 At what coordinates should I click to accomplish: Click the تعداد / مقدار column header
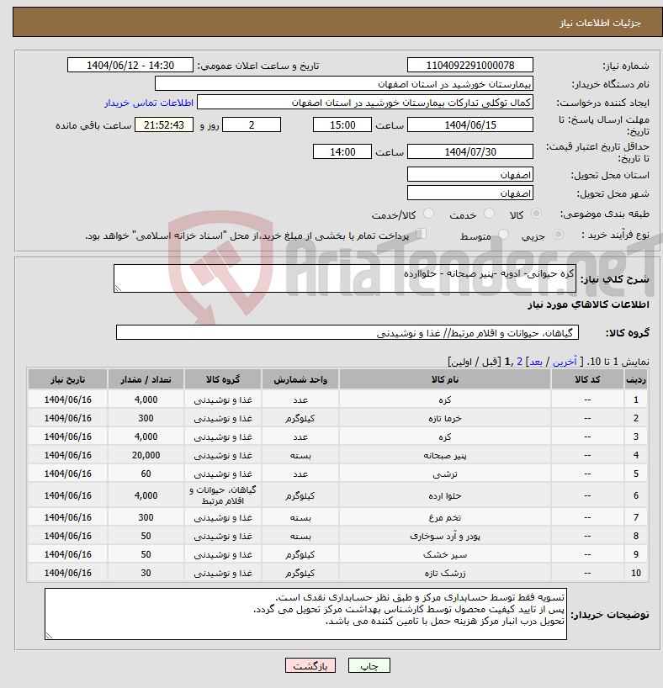[x=146, y=379]
